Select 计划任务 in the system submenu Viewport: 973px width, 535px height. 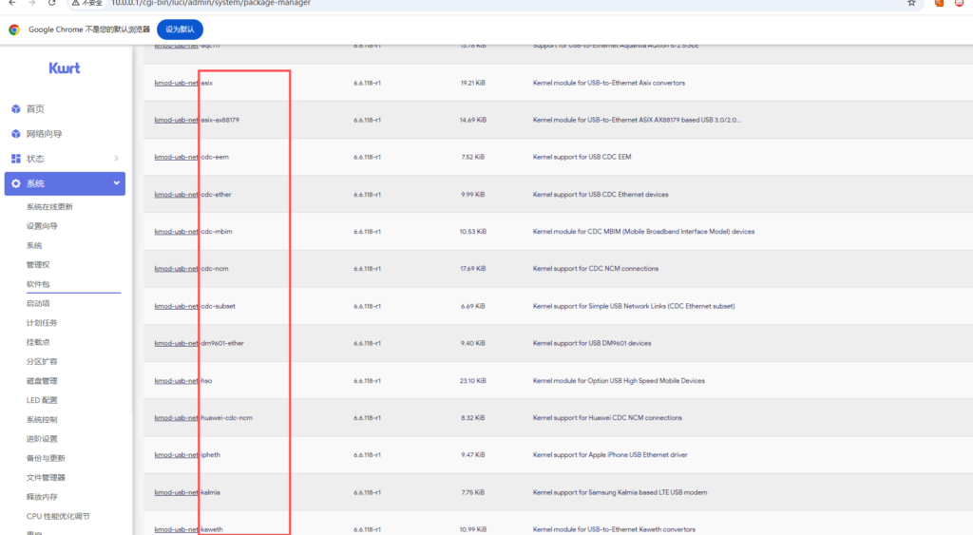(42, 323)
